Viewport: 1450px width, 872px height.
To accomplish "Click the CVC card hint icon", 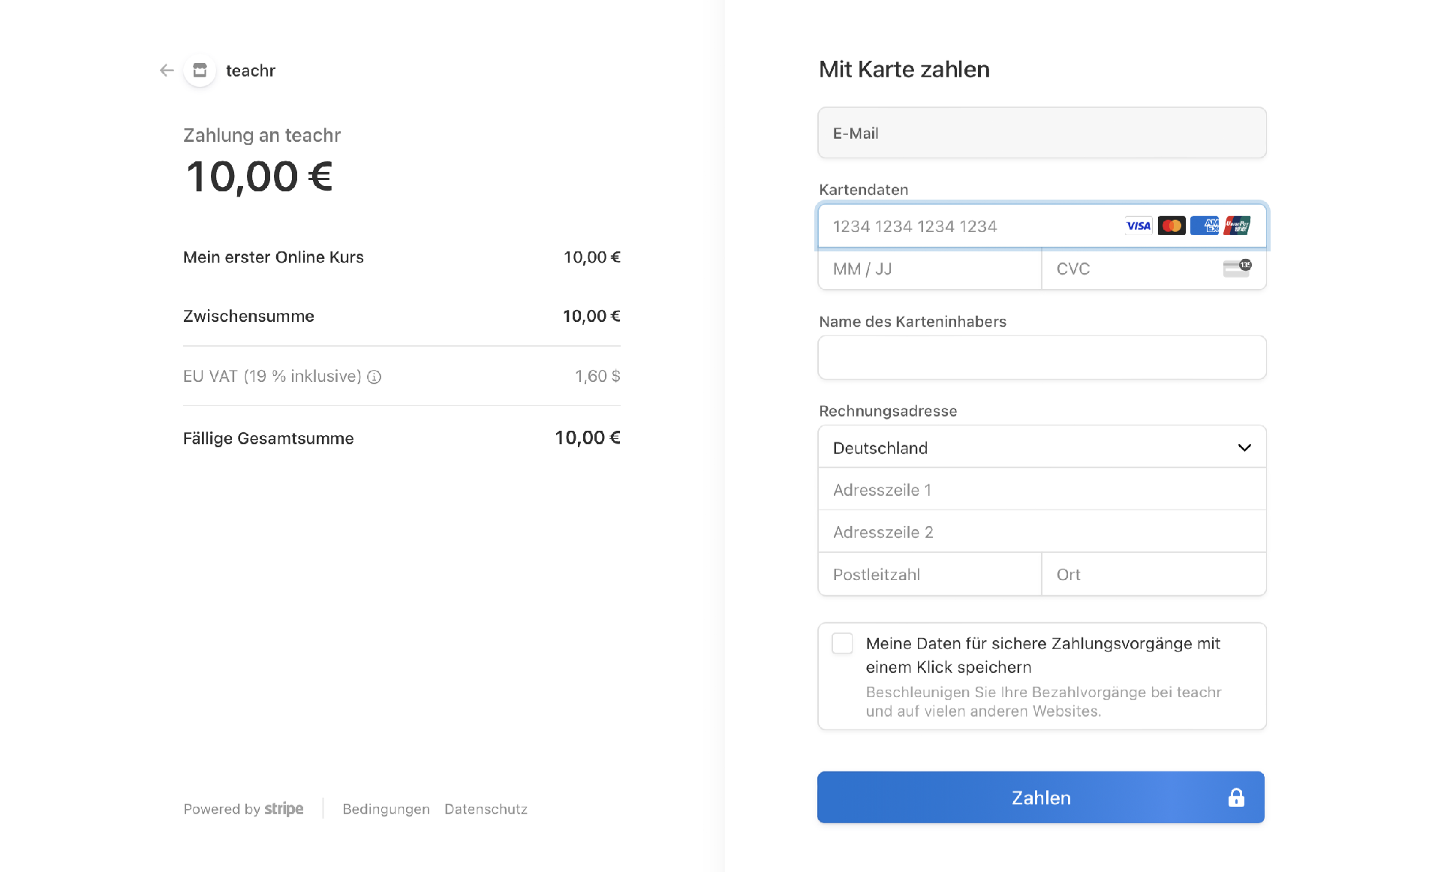I will pyautogui.click(x=1237, y=269).
